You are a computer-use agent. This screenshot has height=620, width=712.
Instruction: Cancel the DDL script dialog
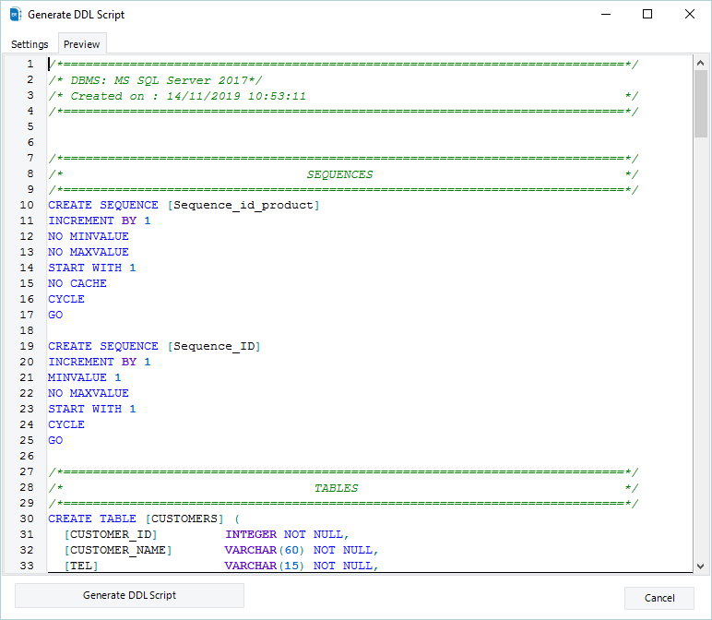tap(659, 597)
